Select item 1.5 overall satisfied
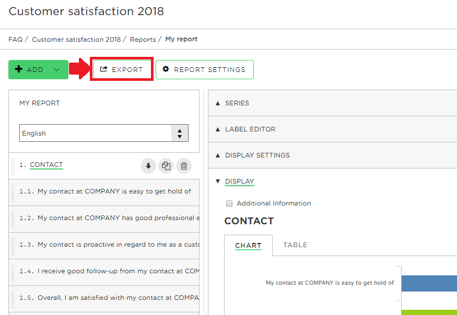Image resolution: width=457 pixels, height=315 pixels. click(104, 298)
